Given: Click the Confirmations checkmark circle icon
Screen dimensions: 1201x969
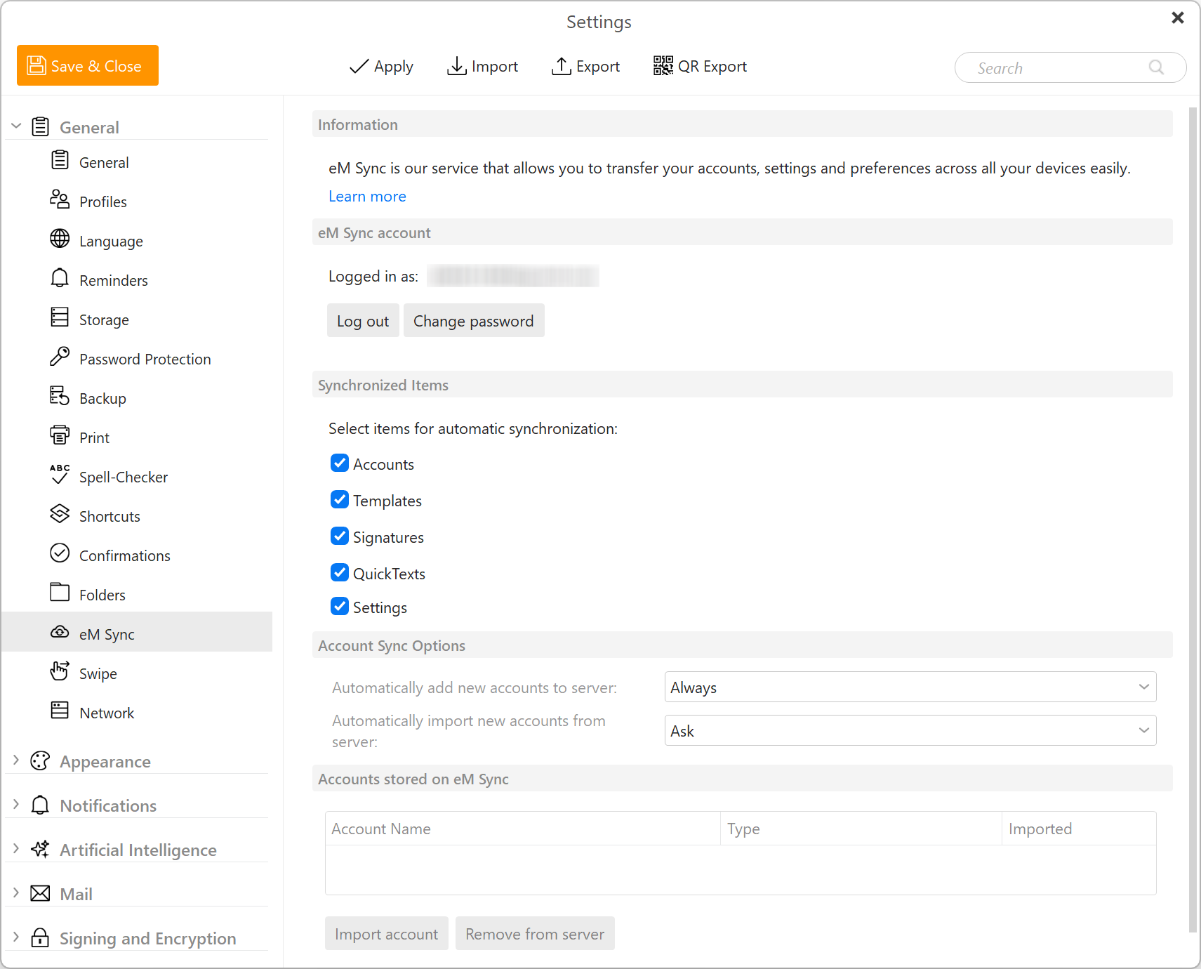Looking at the screenshot, I should pos(60,554).
